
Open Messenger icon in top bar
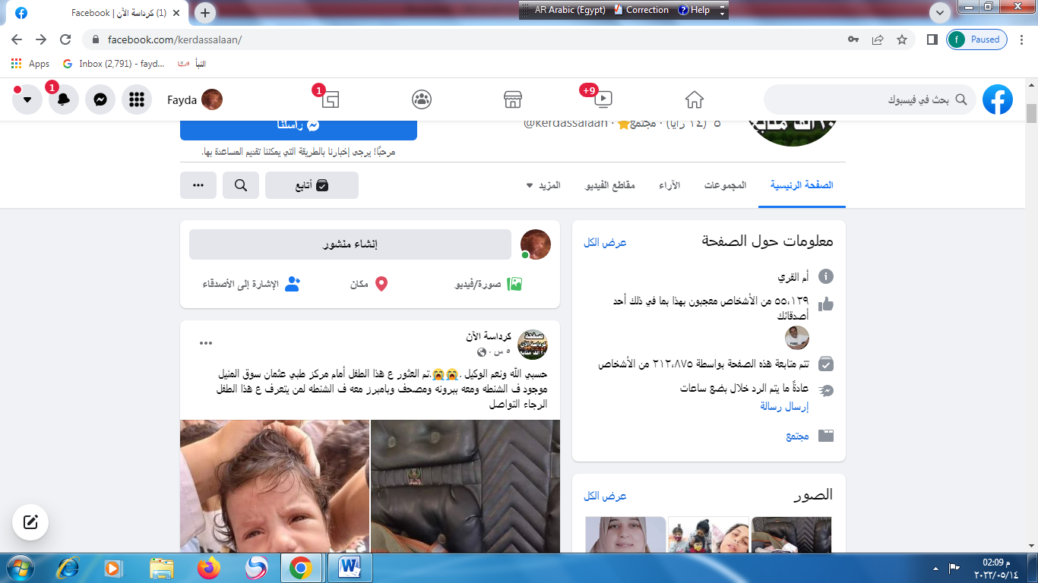tap(100, 99)
